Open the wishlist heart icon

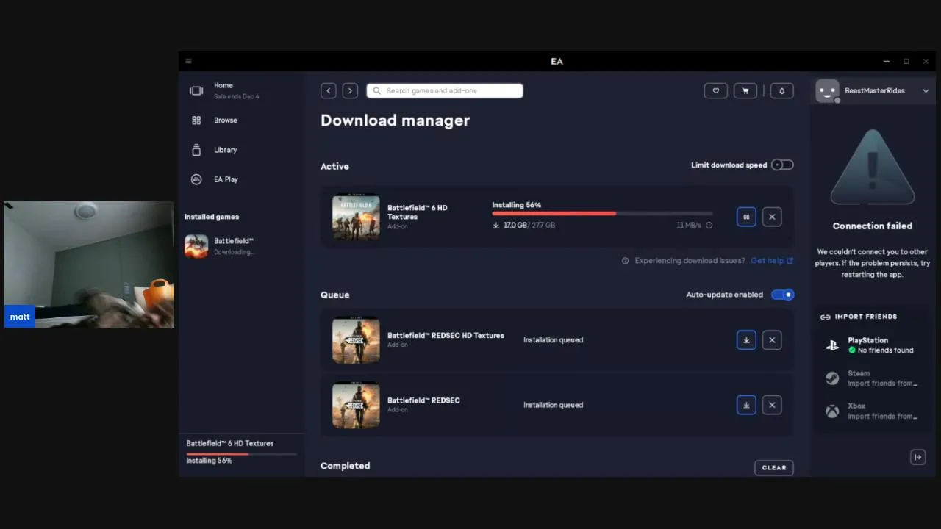click(x=715, y=90)
